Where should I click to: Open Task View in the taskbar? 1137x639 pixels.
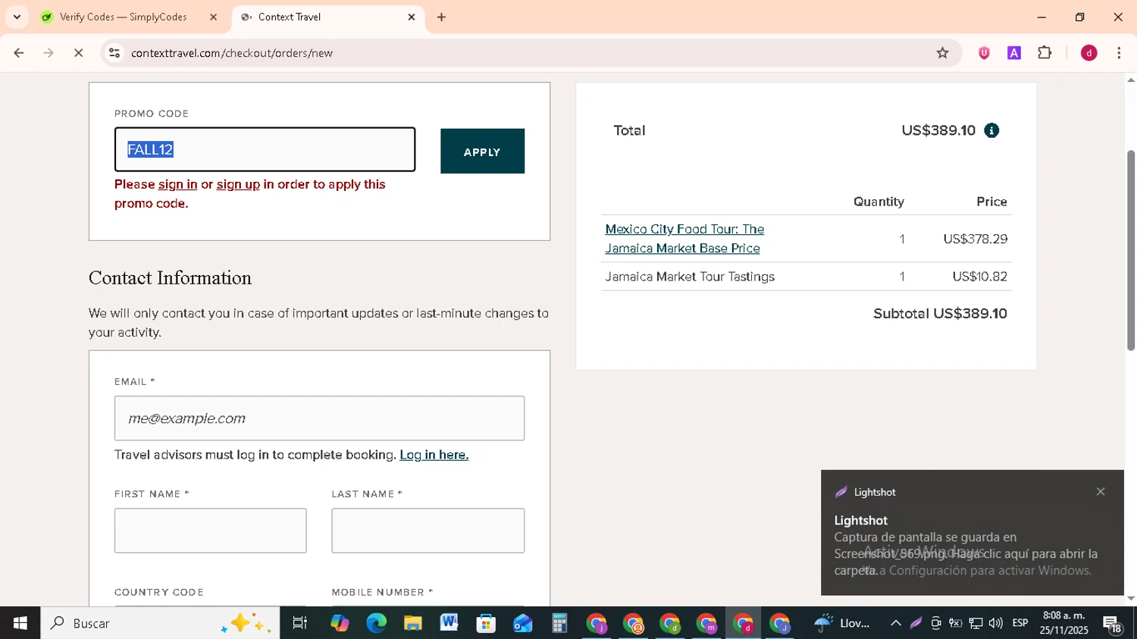299,623
